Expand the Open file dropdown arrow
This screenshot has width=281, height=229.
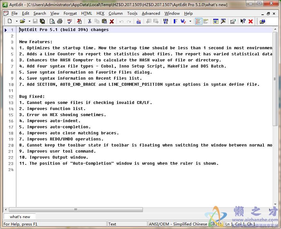tap(29, 21)
